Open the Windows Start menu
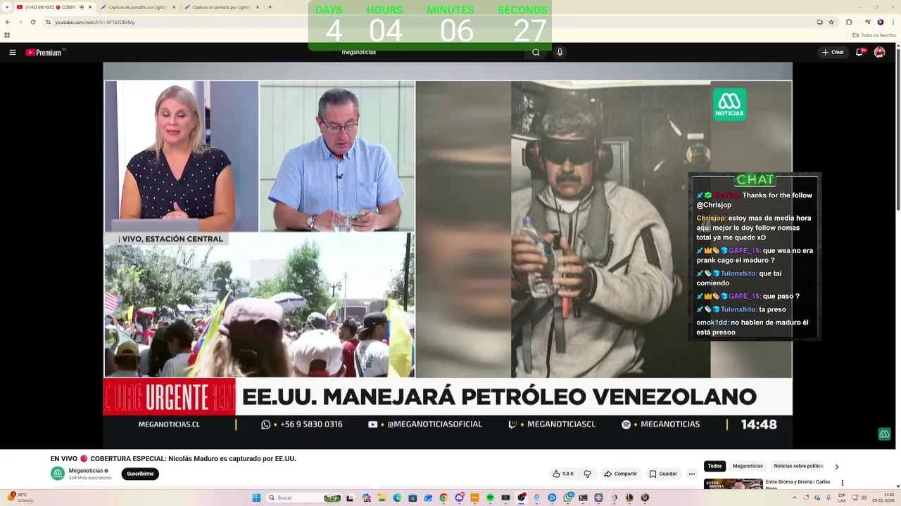Screen dimensions: 901x506 point(256,498)
